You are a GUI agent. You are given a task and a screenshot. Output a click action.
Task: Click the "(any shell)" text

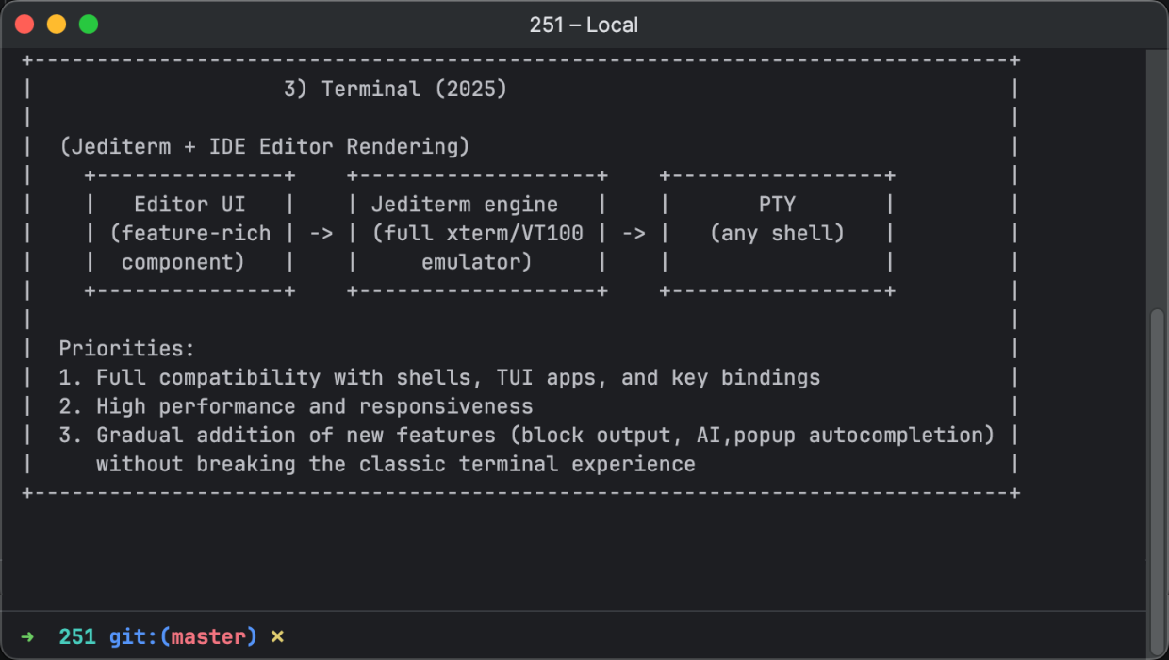pos(777,234)
